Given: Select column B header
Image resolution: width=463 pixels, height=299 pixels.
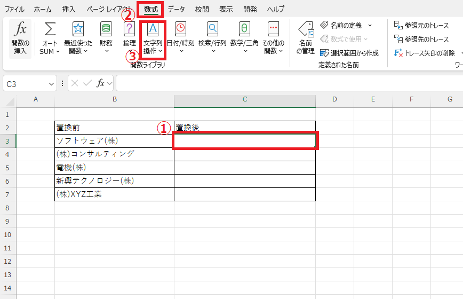Looking at the screenshot, I should pos(115,99).
